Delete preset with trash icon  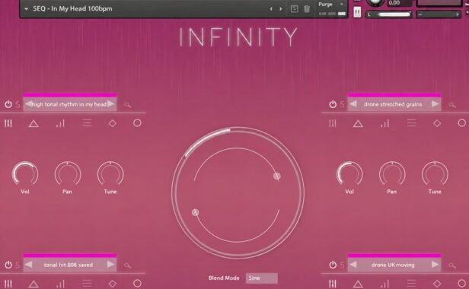pos(307,9)
